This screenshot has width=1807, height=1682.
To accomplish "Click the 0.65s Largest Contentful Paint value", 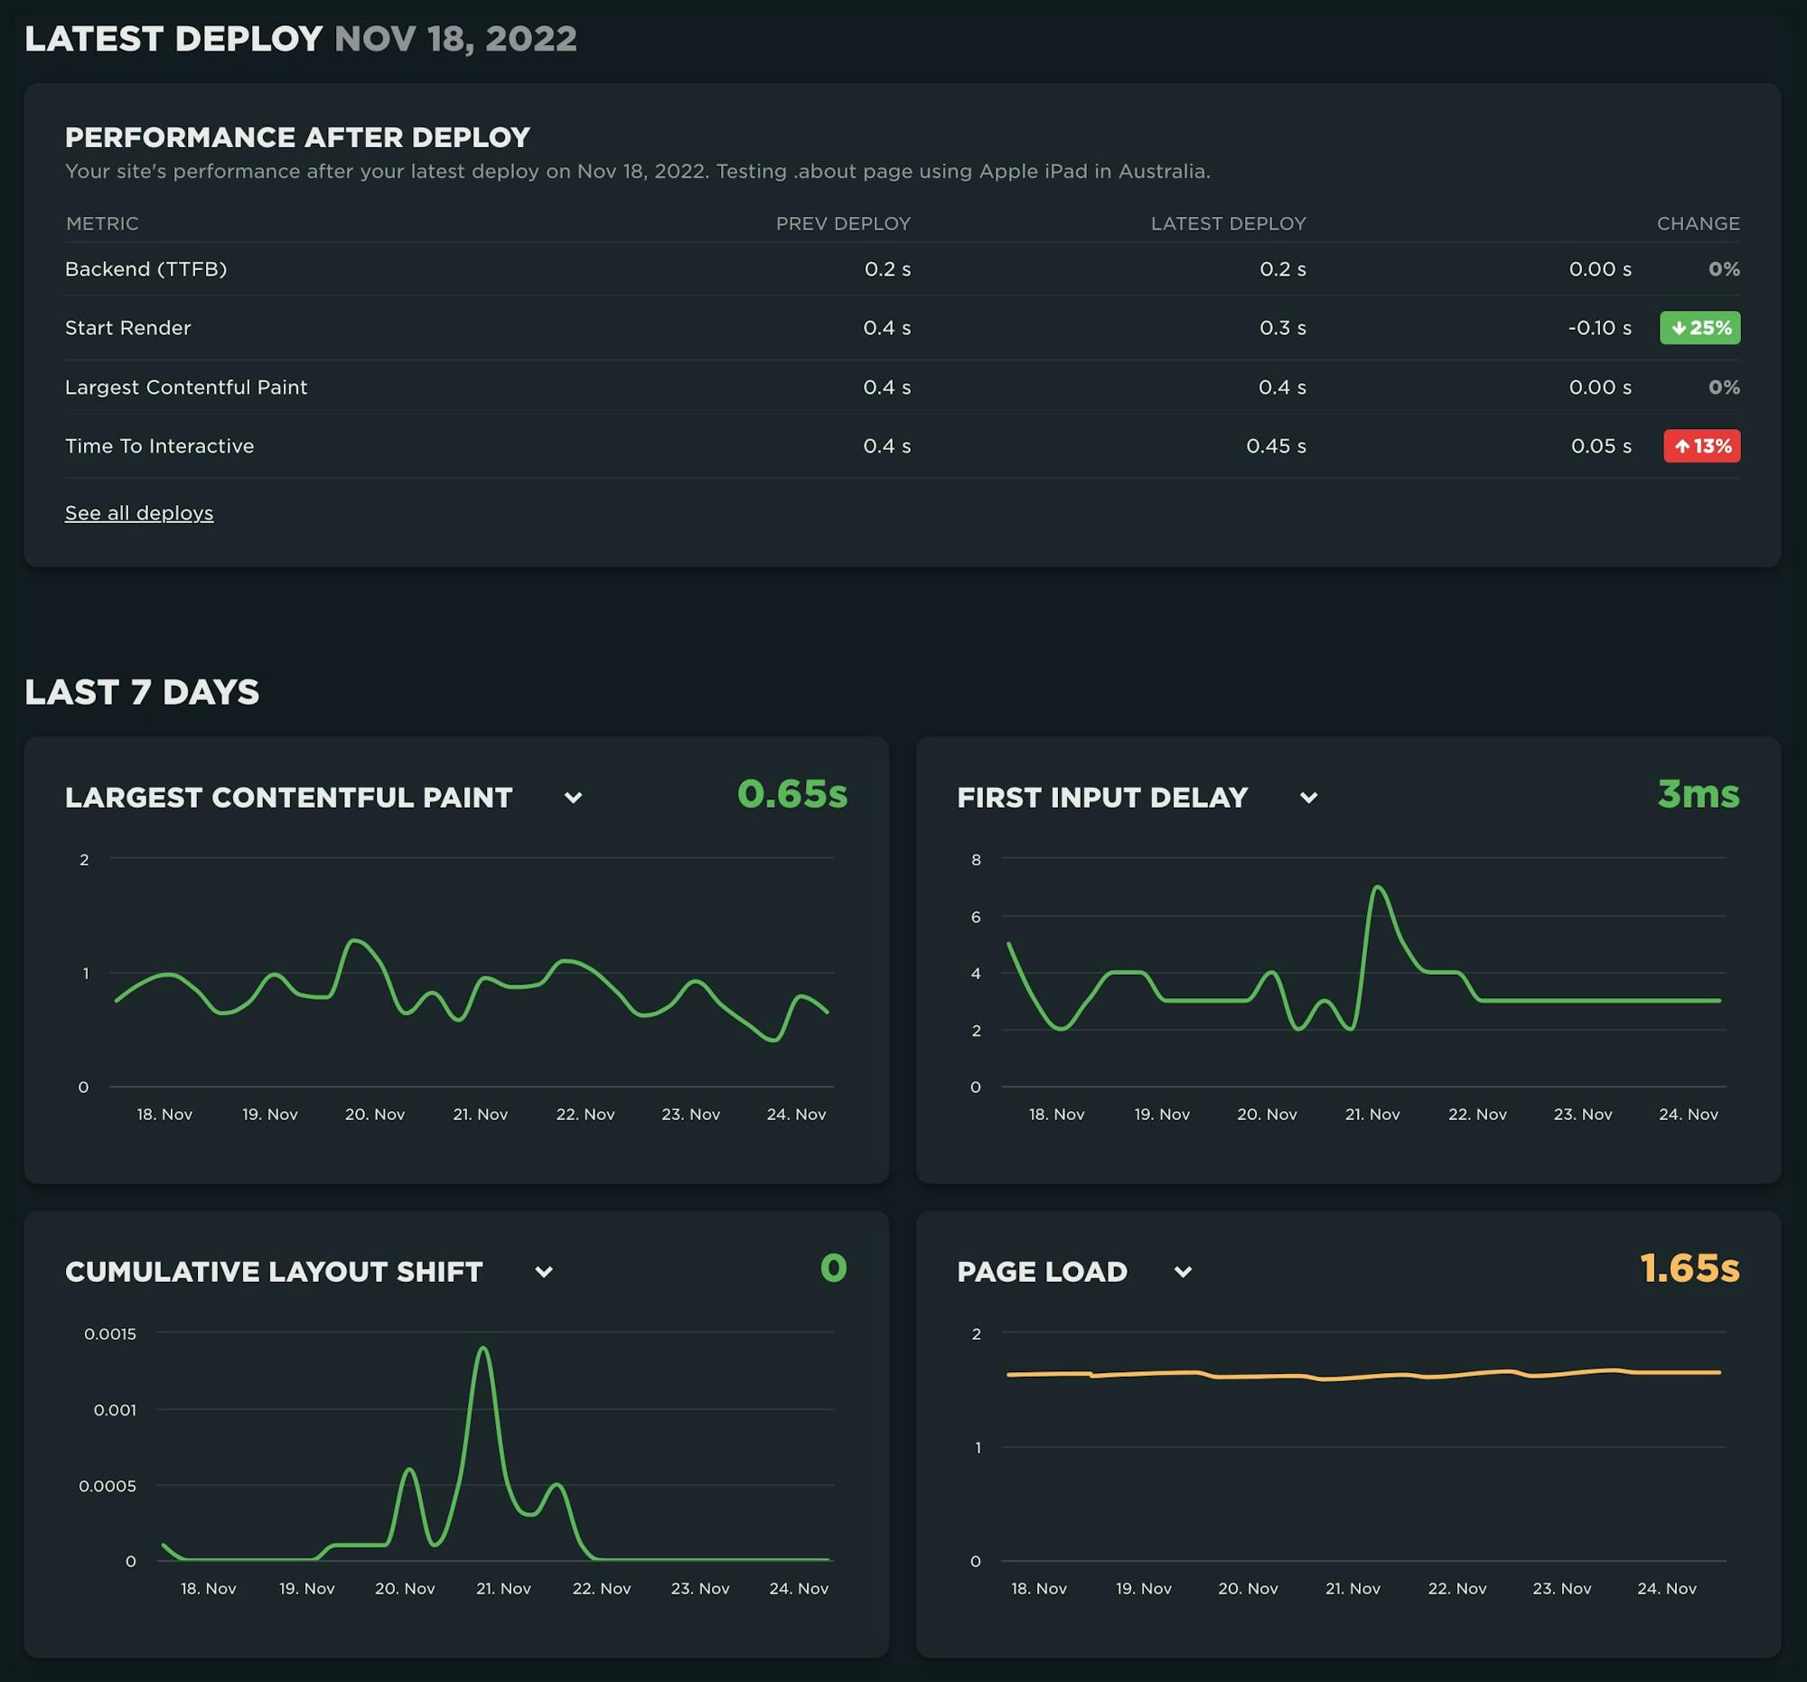I will [792, 793].
